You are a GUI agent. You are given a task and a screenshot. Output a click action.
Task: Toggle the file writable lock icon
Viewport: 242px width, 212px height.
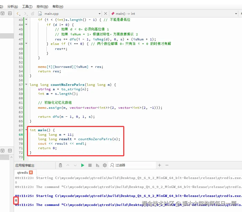coord(32,13)
